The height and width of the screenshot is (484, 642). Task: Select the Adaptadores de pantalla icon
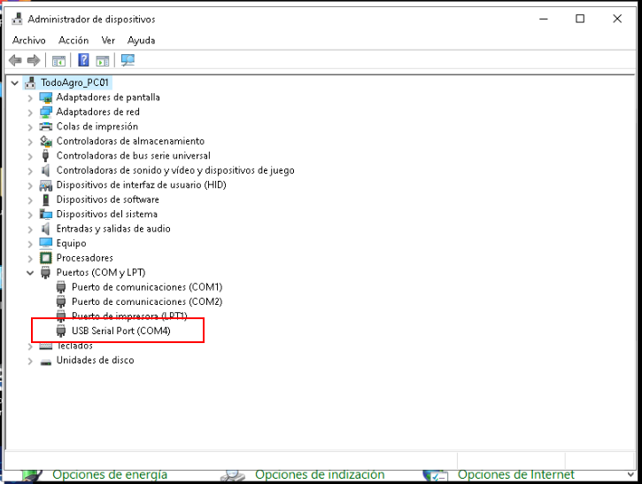coord(46,98)
